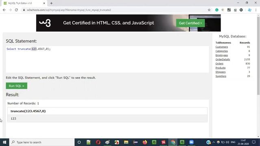
Task: Click the Get Certified banner button
Action: point(191,23)
